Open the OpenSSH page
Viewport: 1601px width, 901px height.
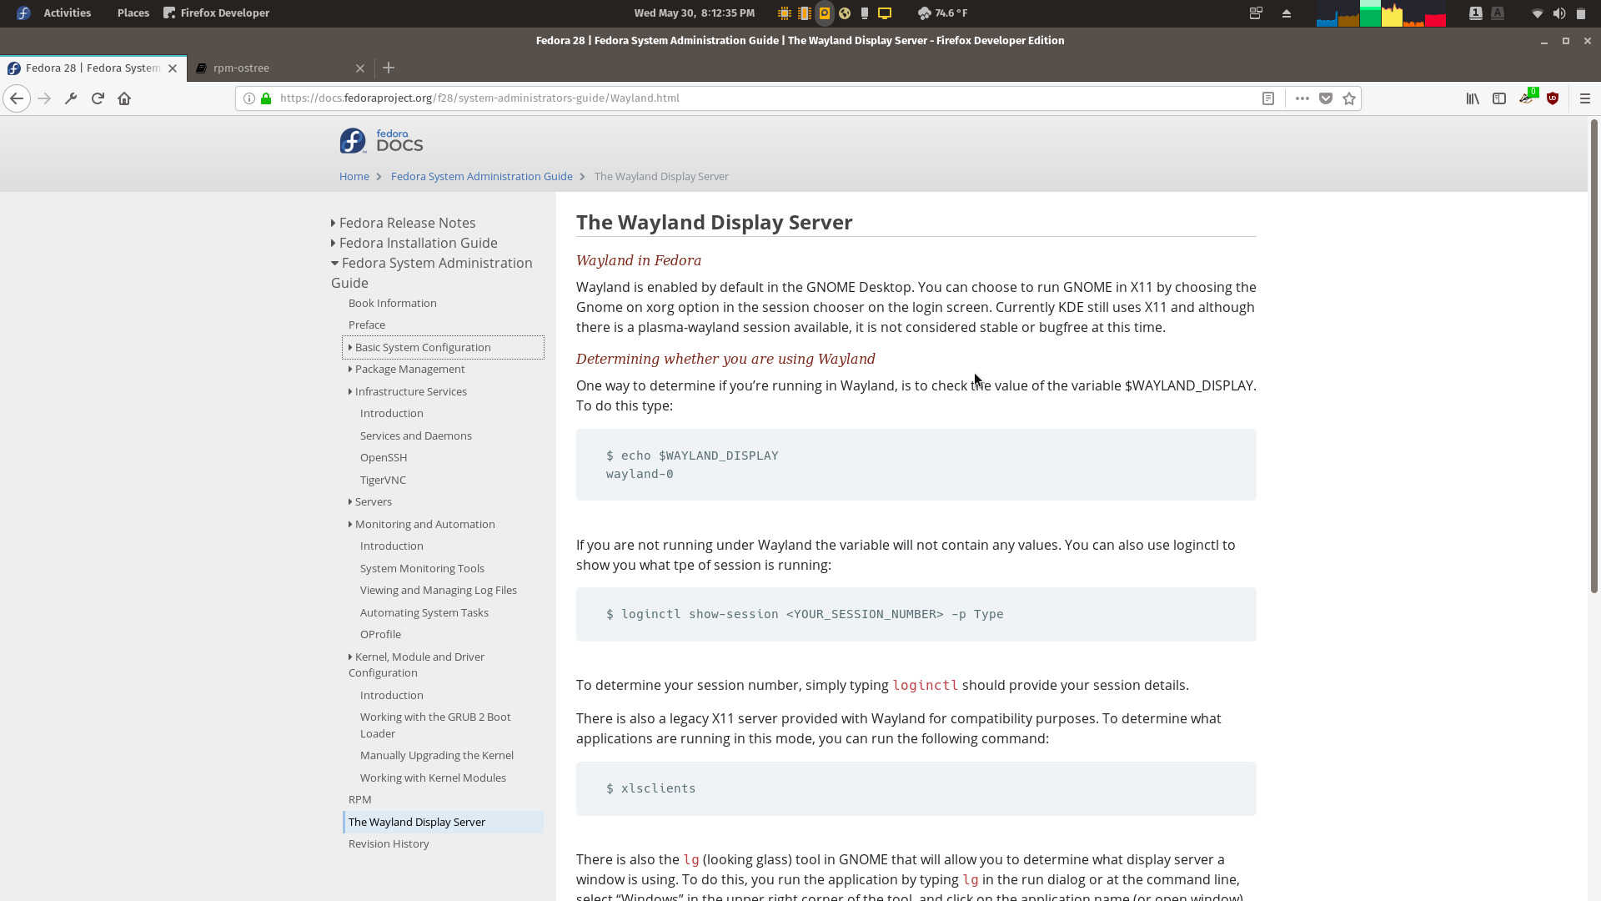coord(383,457)
